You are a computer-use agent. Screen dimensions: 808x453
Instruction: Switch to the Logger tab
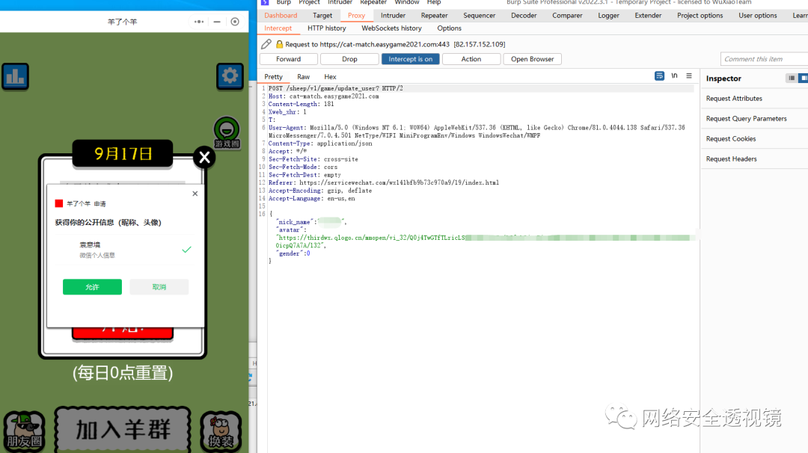pos(608,16)
